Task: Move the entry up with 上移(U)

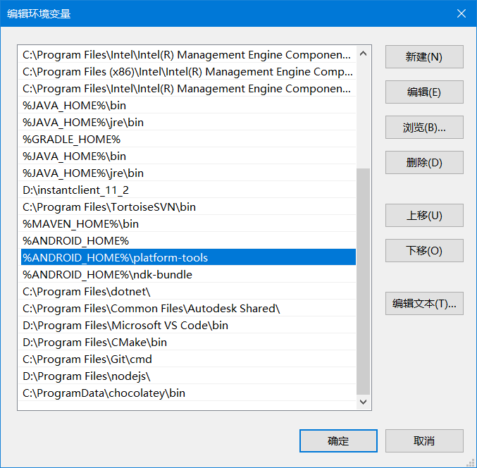Action: pyautogui.click(x=424, y=216)
